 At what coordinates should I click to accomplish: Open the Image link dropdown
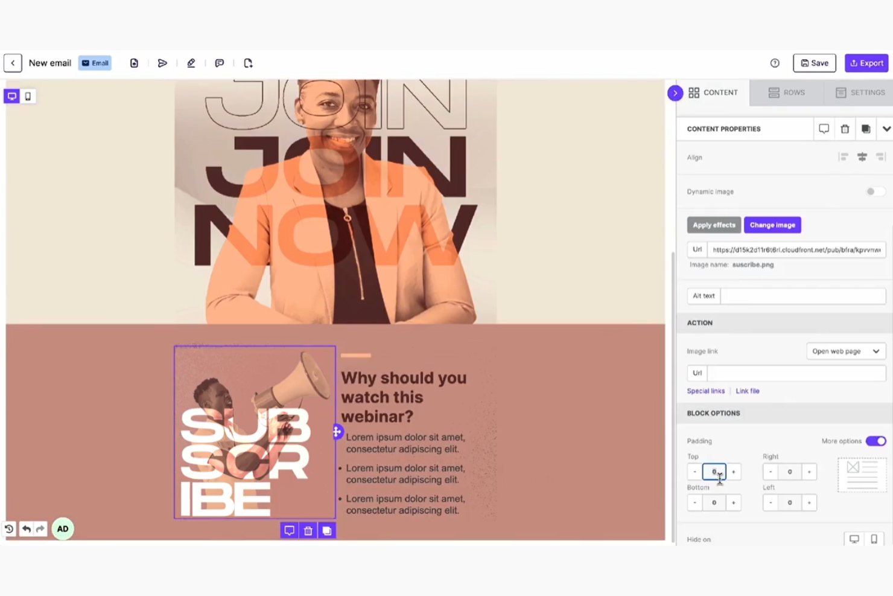tap(845, 351)
